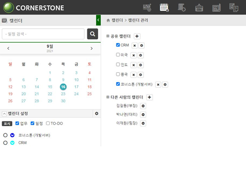Uncheck the CRM shared calendar checkbox
Image resolution: width=246 pixels, height=189 pixels.
pos(118,45)
